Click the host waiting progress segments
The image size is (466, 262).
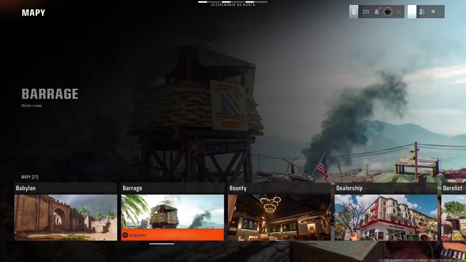click(x=233, y=2)
